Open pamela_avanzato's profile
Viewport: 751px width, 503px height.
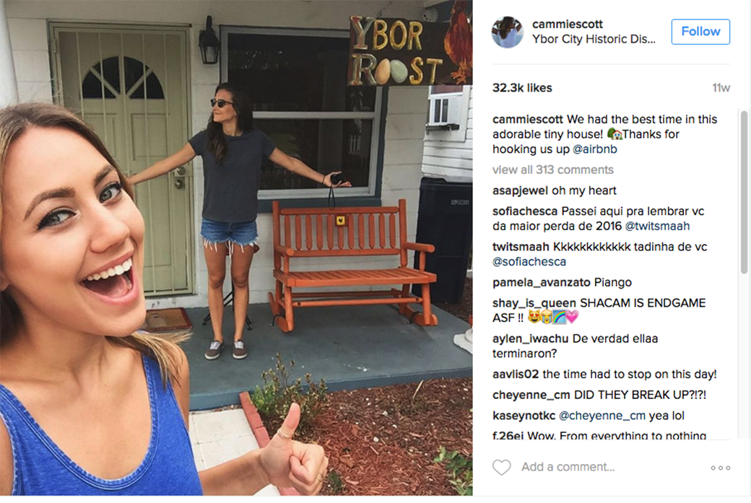[x=541, y=283]
